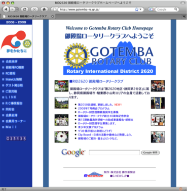Click the visitor counter showing 023135
187x191 pixels.
coord(16,138)
